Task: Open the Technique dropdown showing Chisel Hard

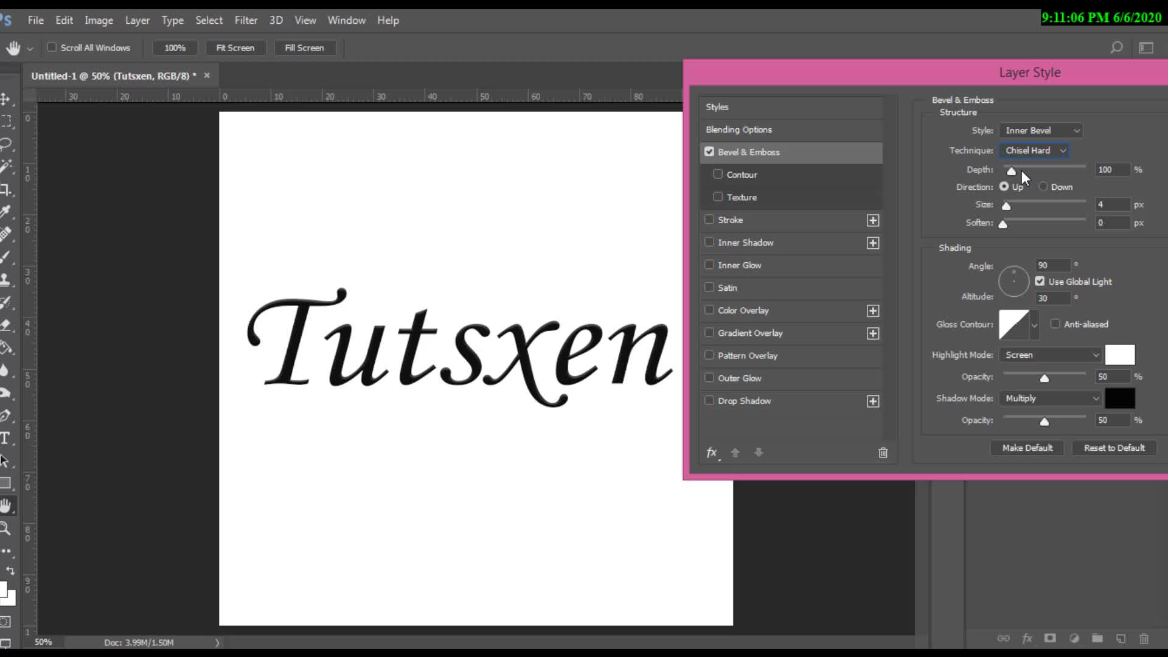Action: (1034, 150)
